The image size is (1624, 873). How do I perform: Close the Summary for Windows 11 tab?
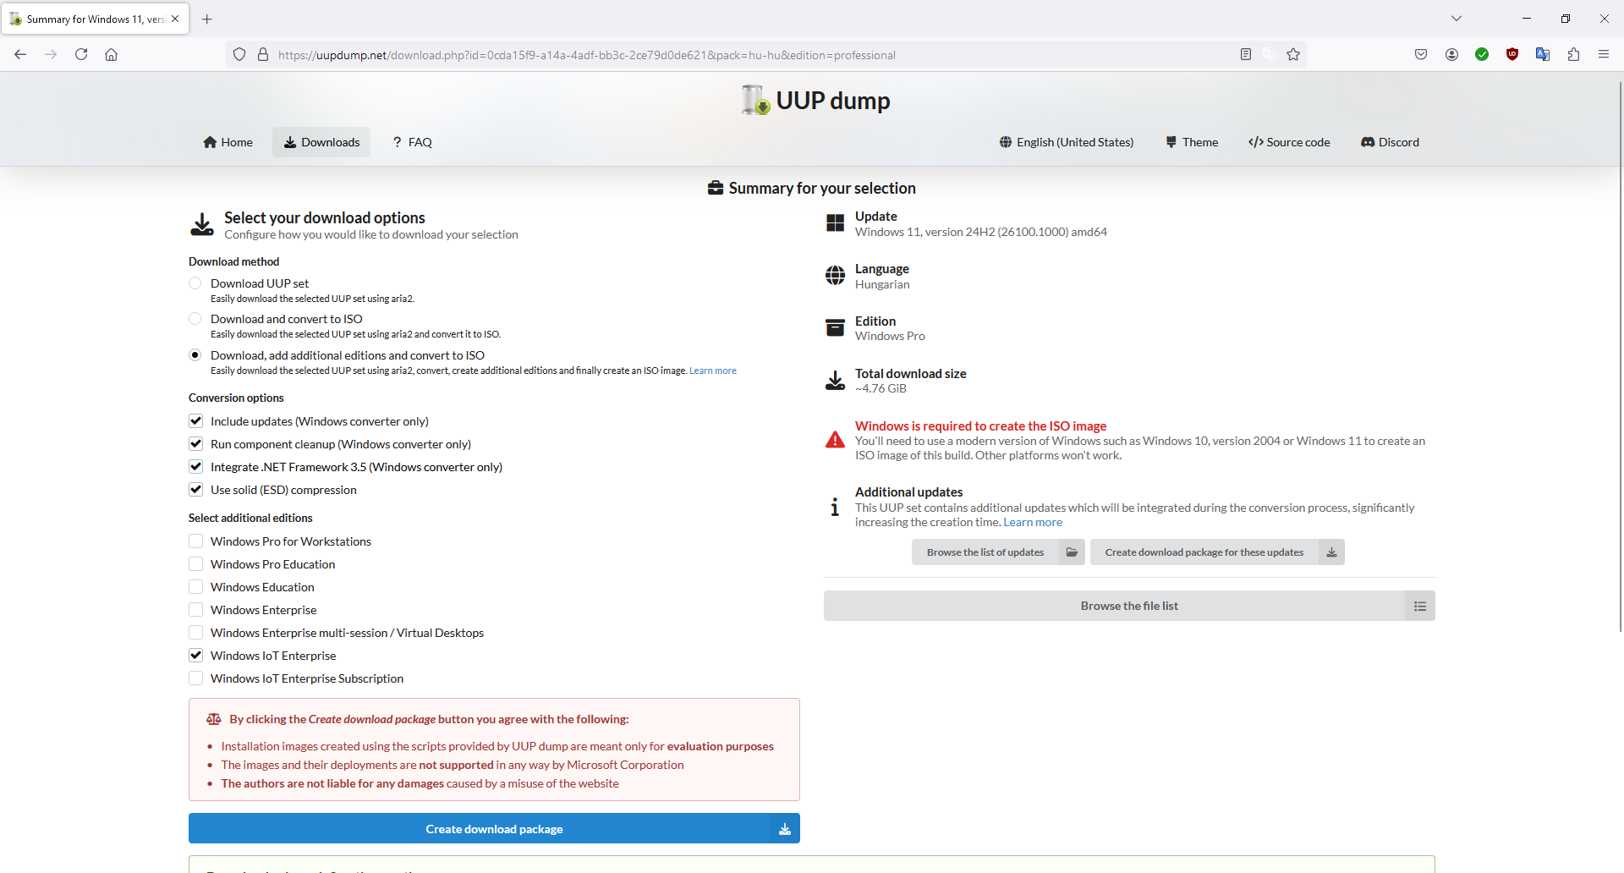pyautogui.click(x=175, y=19)
